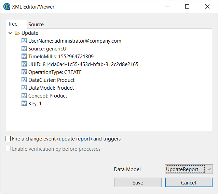
Task: Click the Concept element icon
Action: [x=24, y=96]
